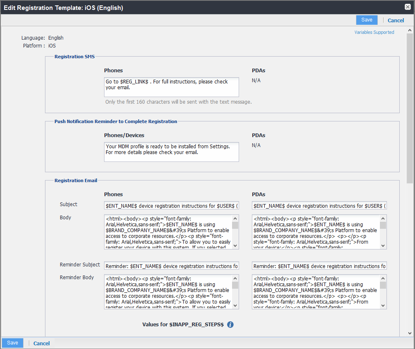Screen dimensions: 415x349
Task: Click the Phones Reminder Subject field
Action: click(x=171, y=266)
